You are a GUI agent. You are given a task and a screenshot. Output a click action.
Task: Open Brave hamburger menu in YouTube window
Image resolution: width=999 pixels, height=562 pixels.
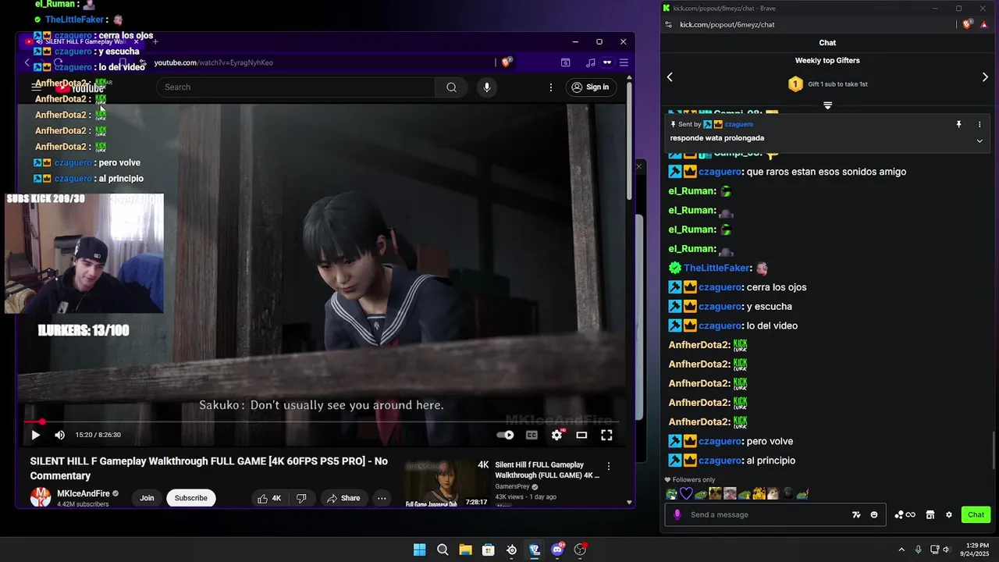click(x=623, y=62)
